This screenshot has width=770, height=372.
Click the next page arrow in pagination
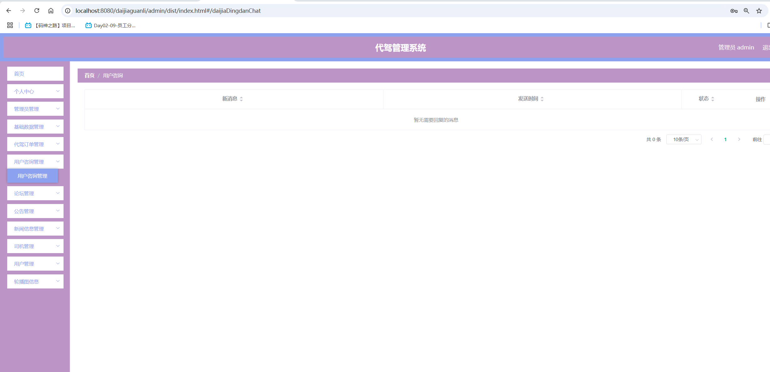click(739, 140)
